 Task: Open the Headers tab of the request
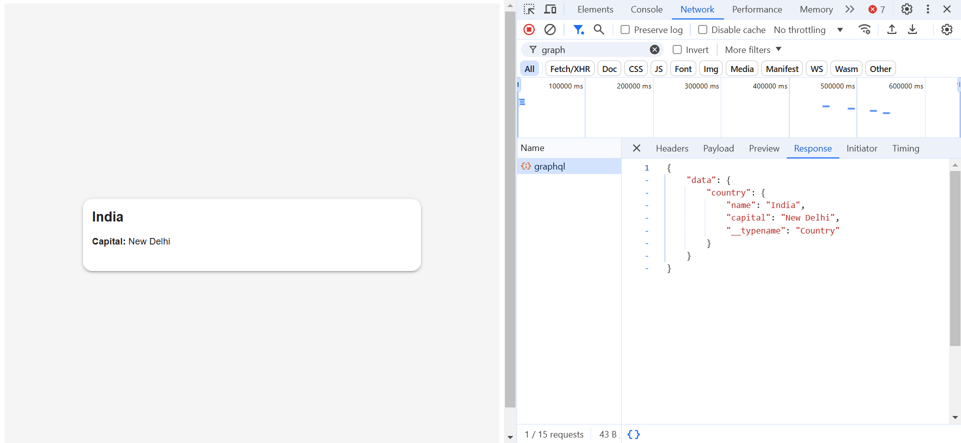[x=672, y=148]
